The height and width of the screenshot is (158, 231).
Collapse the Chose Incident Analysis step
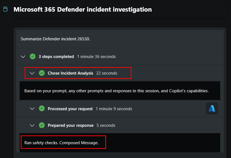32,73
